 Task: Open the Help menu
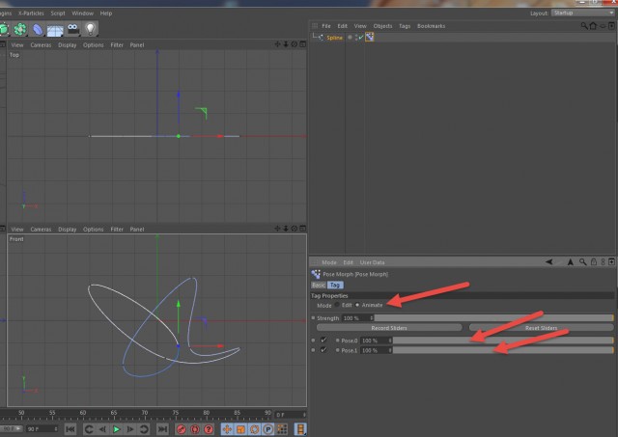(x=106, y=13)
